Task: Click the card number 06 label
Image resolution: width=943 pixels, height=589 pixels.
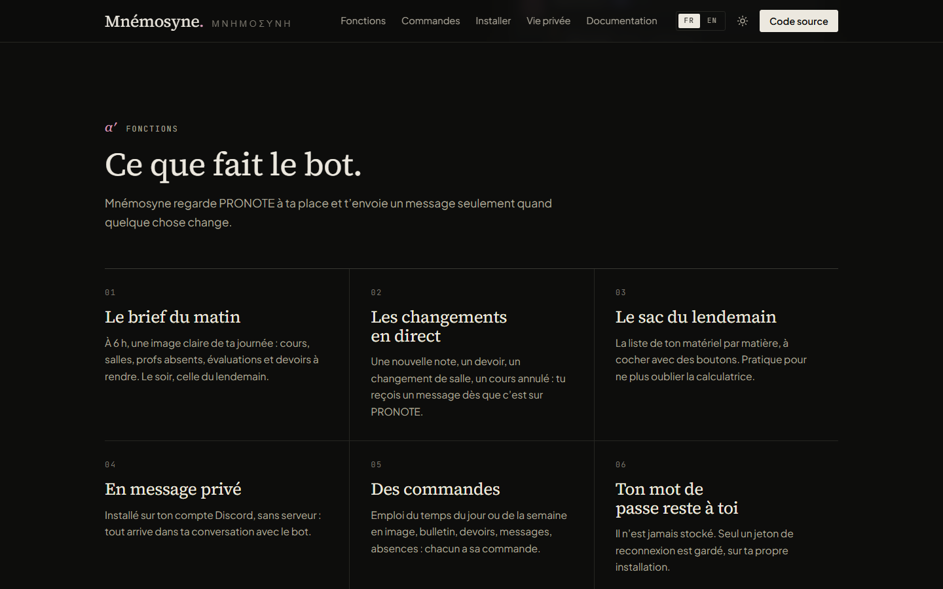Action: (x=621, y=465)
